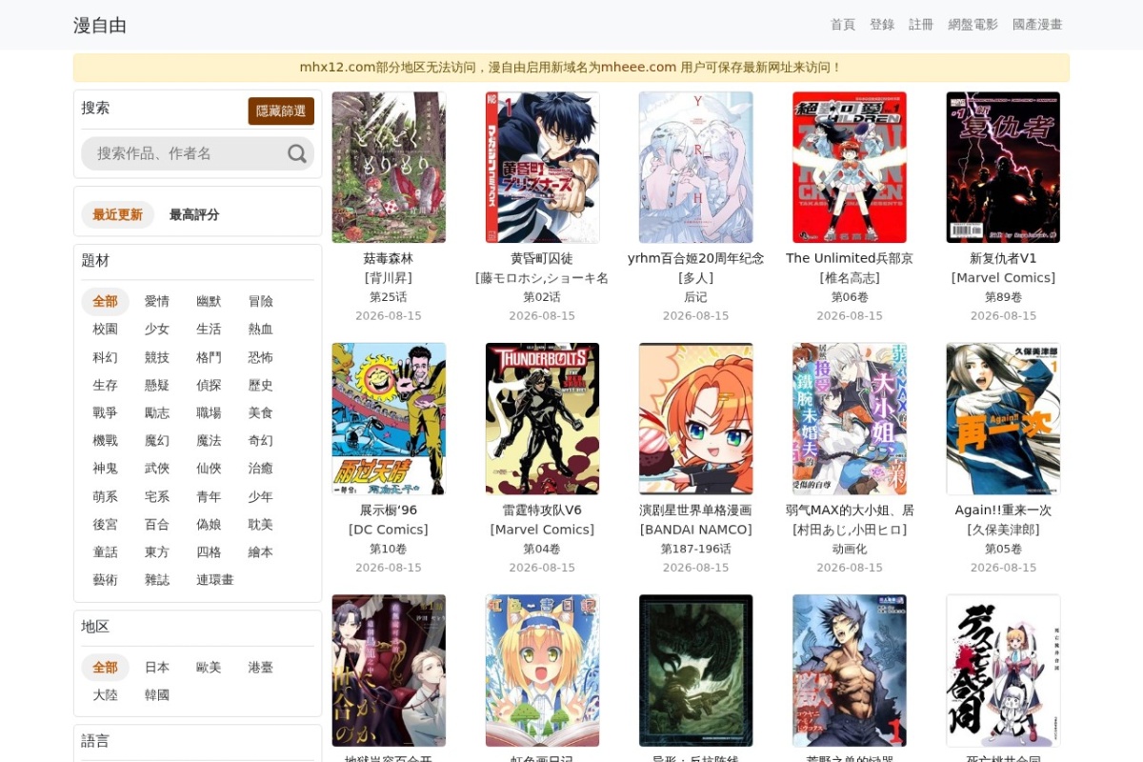Click author [久保美津郎] text
This screenshot has width=1143, height=762.
pyautogui.click(x=1003, y=530)
